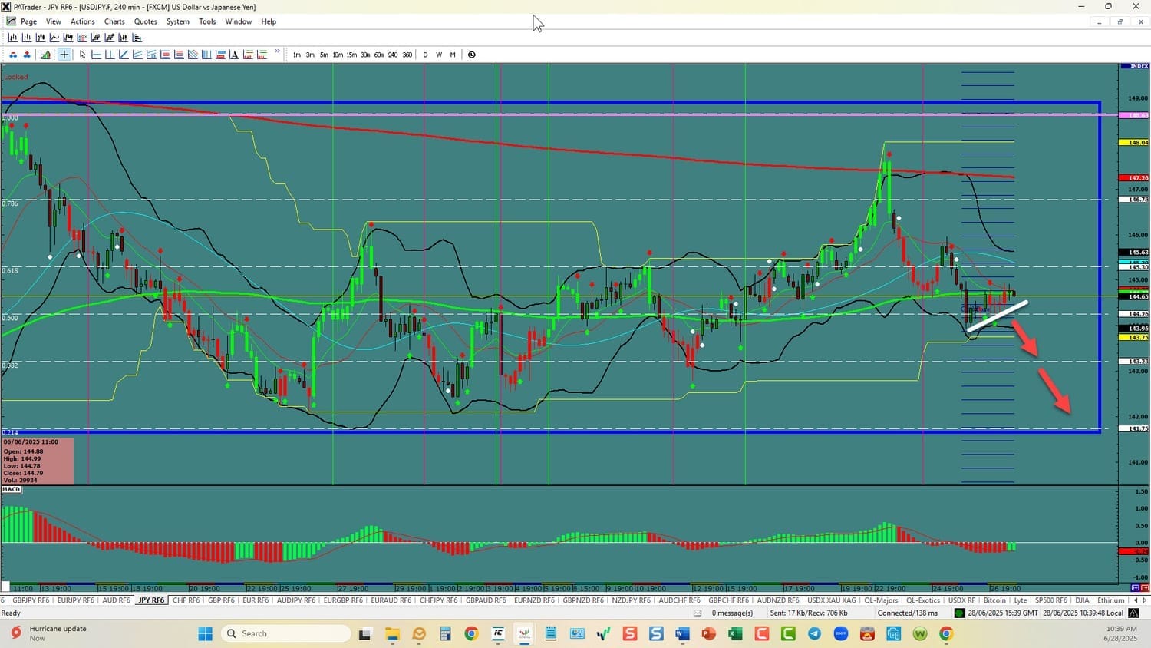Open the Quotes menu
Viewport: 1151px width, 648px height.
[146, 21]
